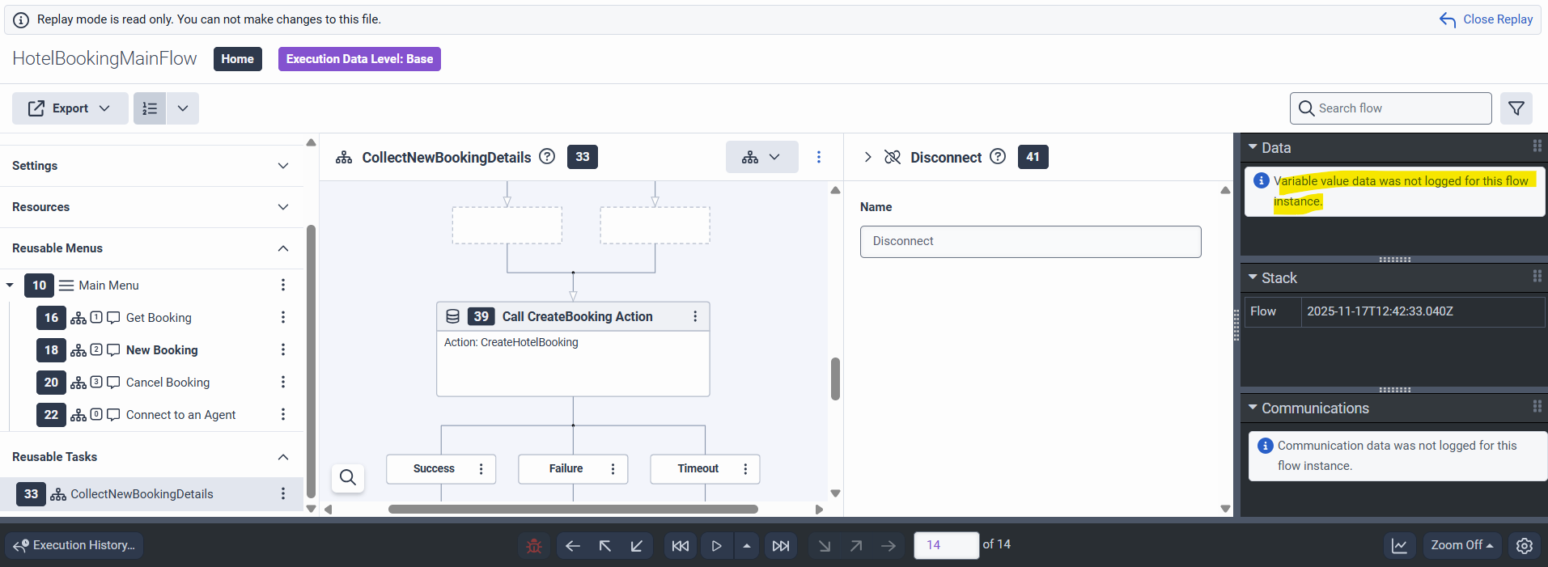
Task: Open the execution chart icon
Action: click(x=1399, y=546)
